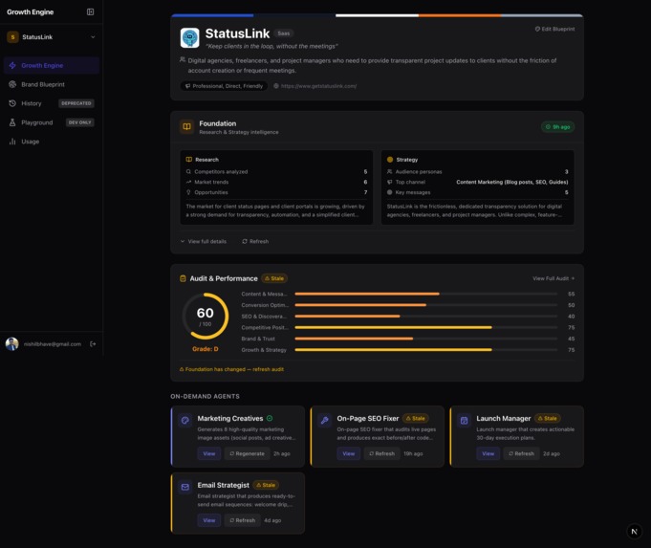Viewport: 651px width, 548px height.
Task: Click the Stale badge on Email Strategist
Action: coord(266,485)
